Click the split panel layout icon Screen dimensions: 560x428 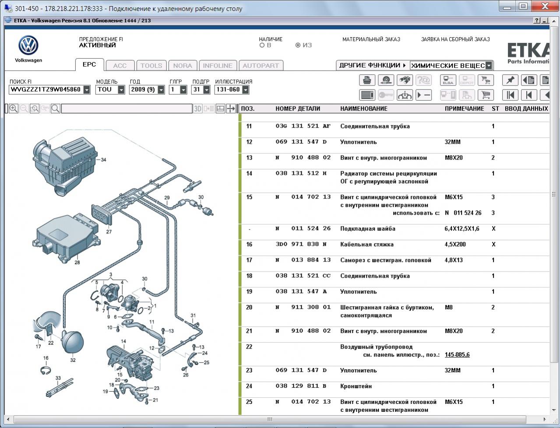(221, 109)
